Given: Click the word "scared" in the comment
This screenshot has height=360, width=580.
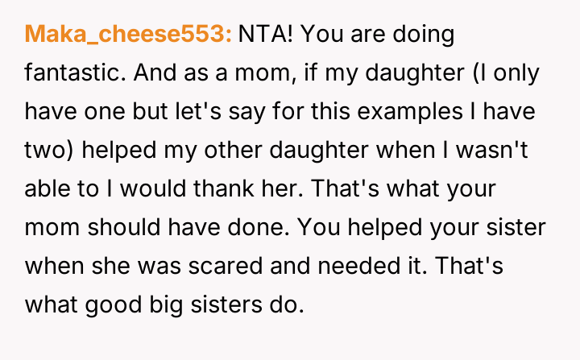Looking at the screenshot, I should click(199, 263).
